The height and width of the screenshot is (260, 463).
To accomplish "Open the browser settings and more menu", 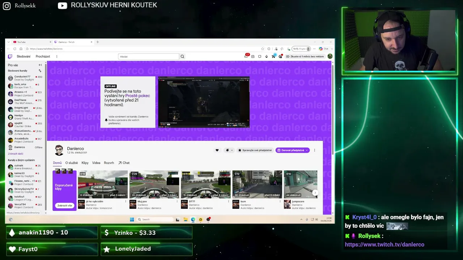I will coord(314,49).
